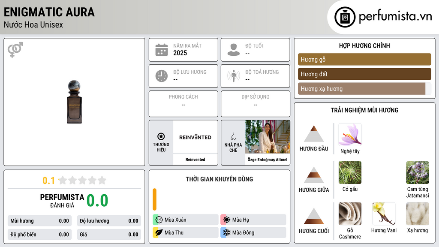Click the Phong cách card
Viewport: 439px width, 247px height.
[x=183, y=104]
